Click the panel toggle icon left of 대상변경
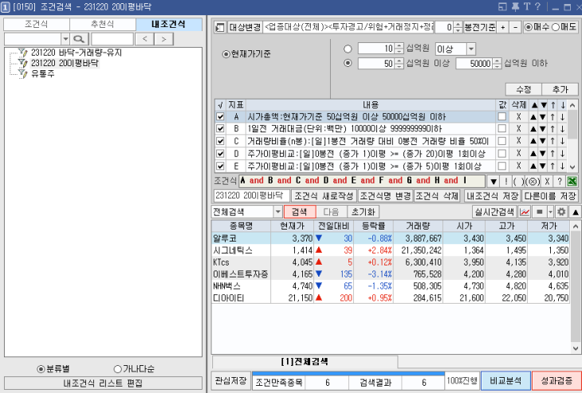The image size is (582, 393). click(x=221, y=27)
